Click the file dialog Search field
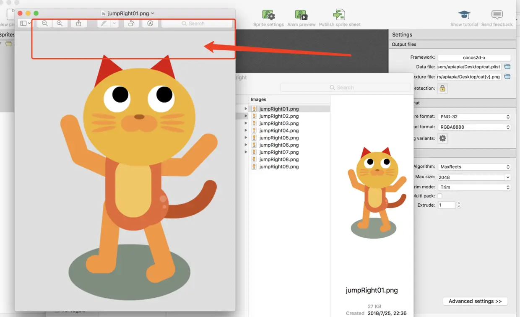 click(345, 88)
